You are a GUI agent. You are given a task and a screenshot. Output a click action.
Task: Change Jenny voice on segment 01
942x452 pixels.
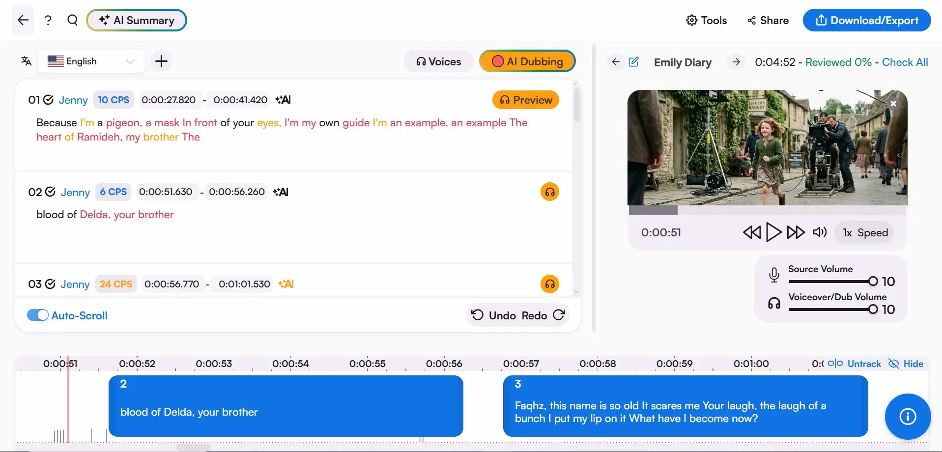point(73,100)
